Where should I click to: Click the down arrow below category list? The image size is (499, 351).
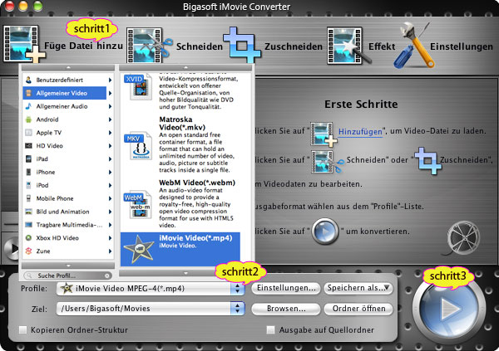tap(68, 266)
